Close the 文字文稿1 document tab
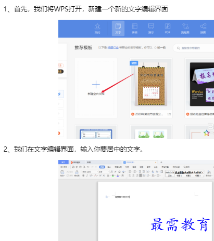 [x=156, y=162]
